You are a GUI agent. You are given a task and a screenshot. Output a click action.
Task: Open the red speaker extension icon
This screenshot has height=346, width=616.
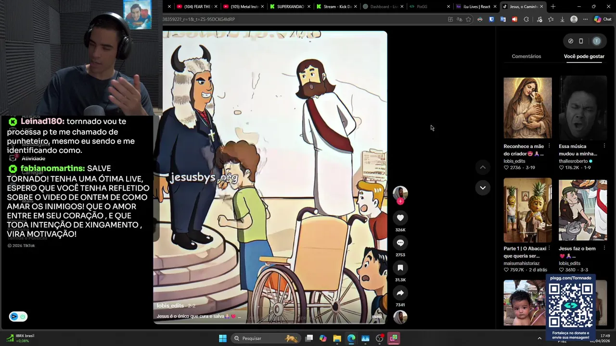[x=514, y=19]
